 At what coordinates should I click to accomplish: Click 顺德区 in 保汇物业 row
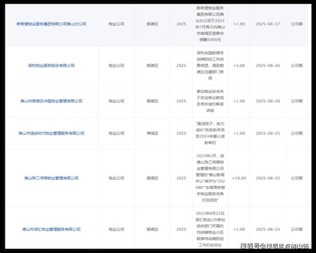click(152, 229)
